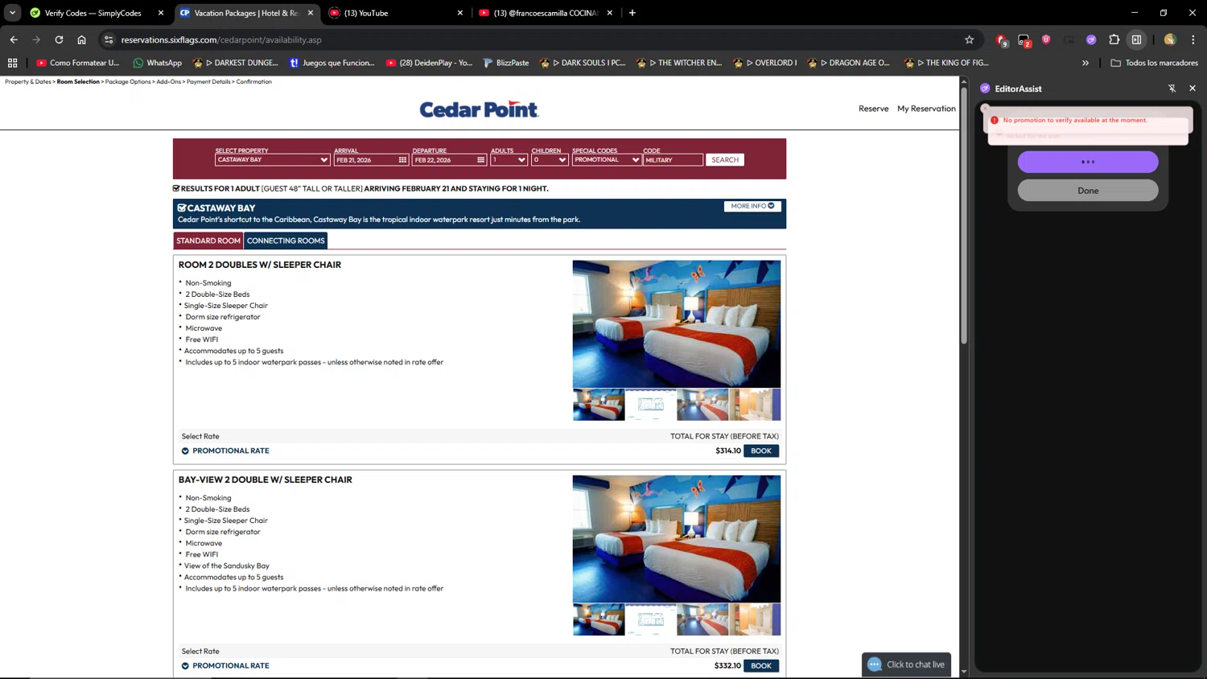
Task: Click the address bar URL
Action: pyautogui.click(x=221, y=39)
